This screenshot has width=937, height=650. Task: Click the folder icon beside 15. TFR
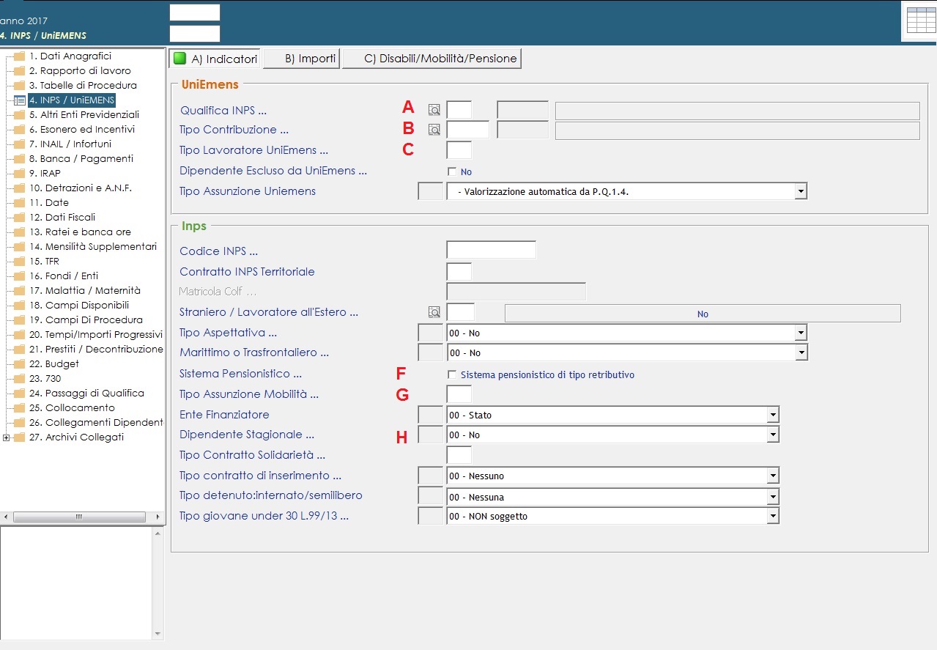click(x=20, y=262)
